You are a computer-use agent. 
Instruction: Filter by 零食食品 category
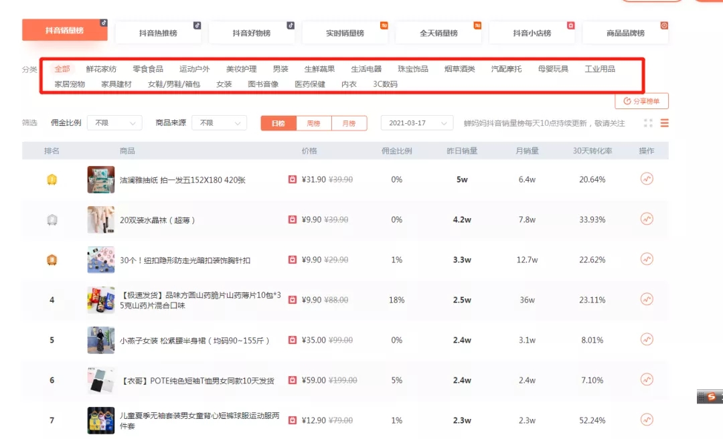[x=148, y=69]
